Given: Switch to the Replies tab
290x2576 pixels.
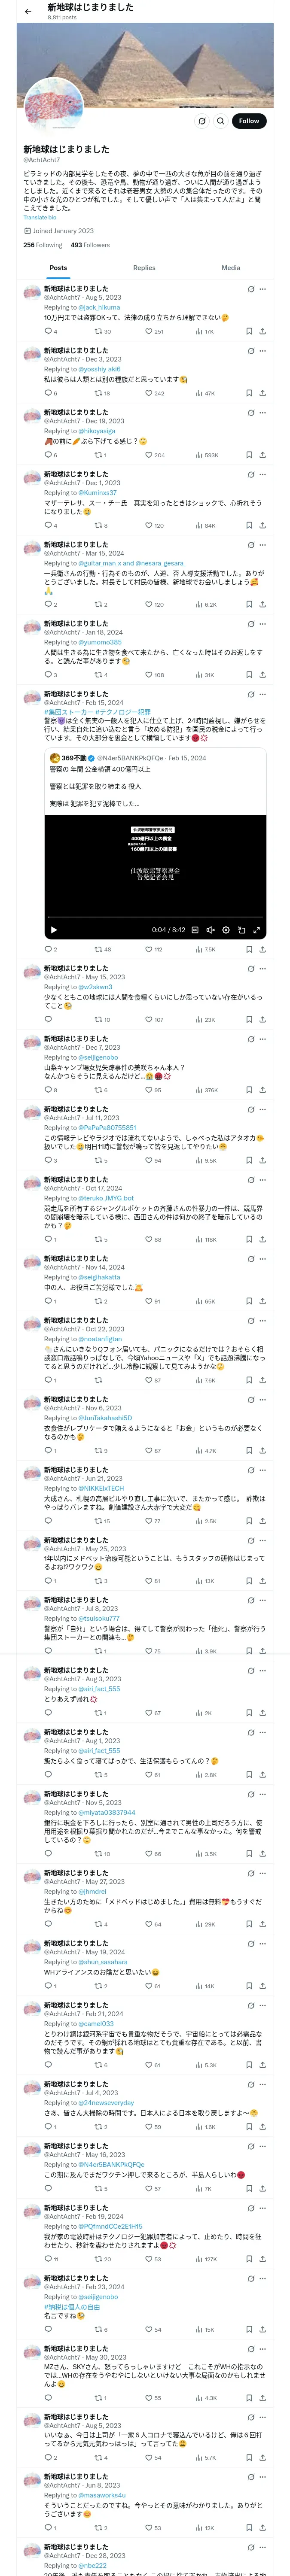Looking at the screenshot, I should pyautogui.click(x=144, y=268).
